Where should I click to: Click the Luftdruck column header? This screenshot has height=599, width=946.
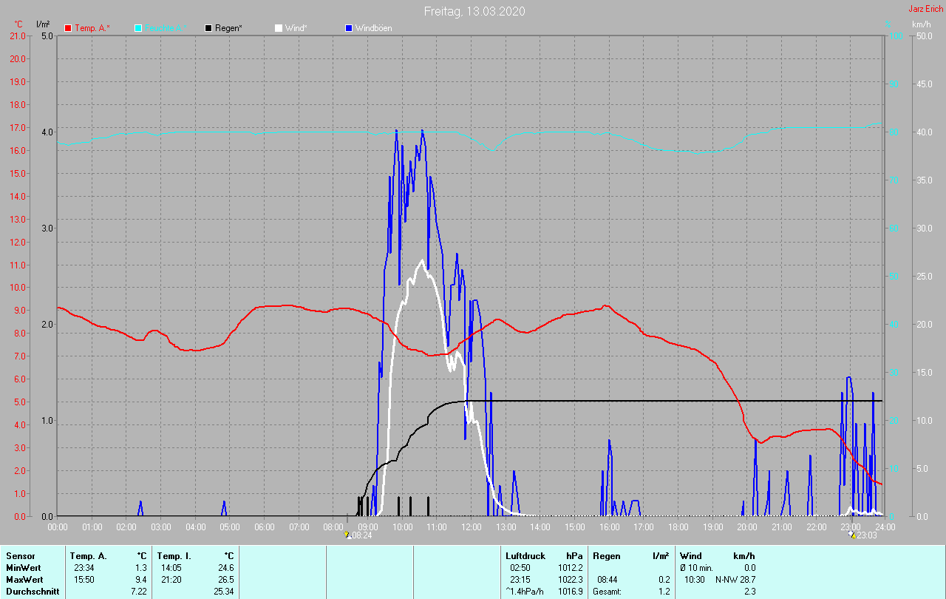tap(525, 556)
